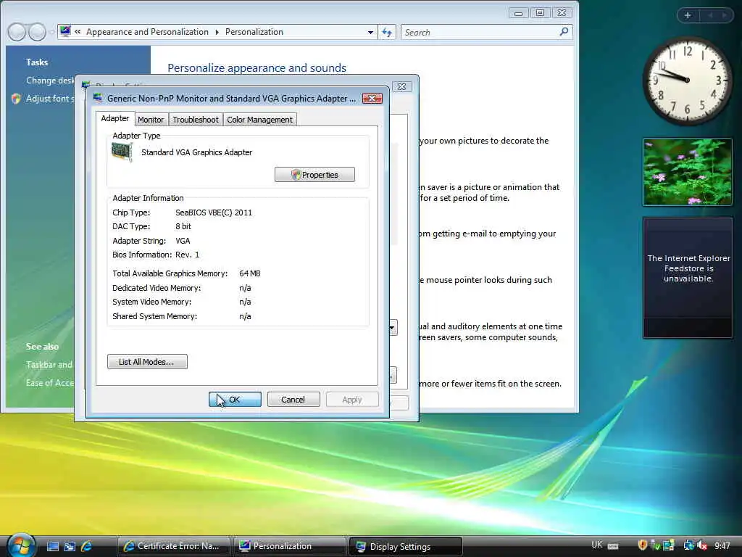The height and width of the screenshot is (557, 742).
Task: Open the address bar history dropdown
Action: pos(370,32)
